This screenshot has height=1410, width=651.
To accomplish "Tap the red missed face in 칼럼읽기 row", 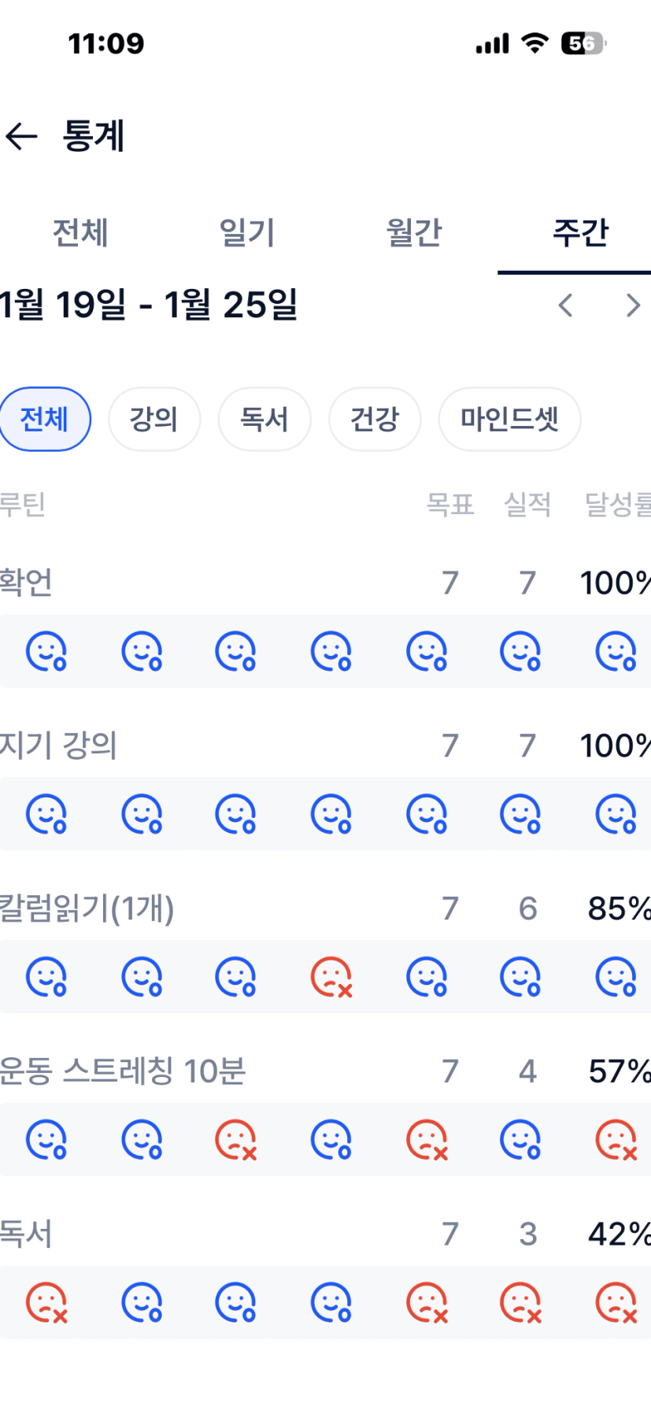I will [x=331, y=977].
